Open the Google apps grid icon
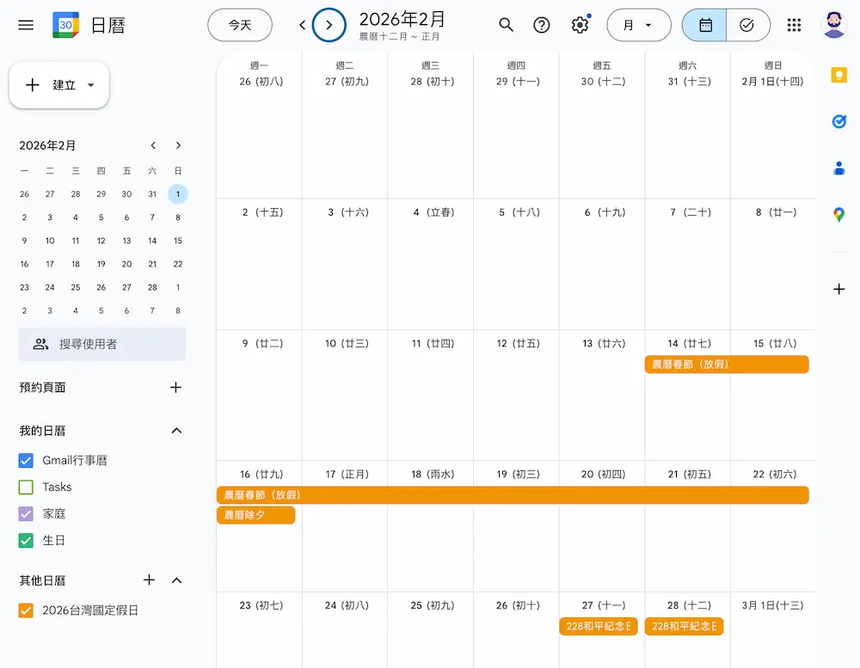Screen dimensions: 860x668 coord(794,25)
